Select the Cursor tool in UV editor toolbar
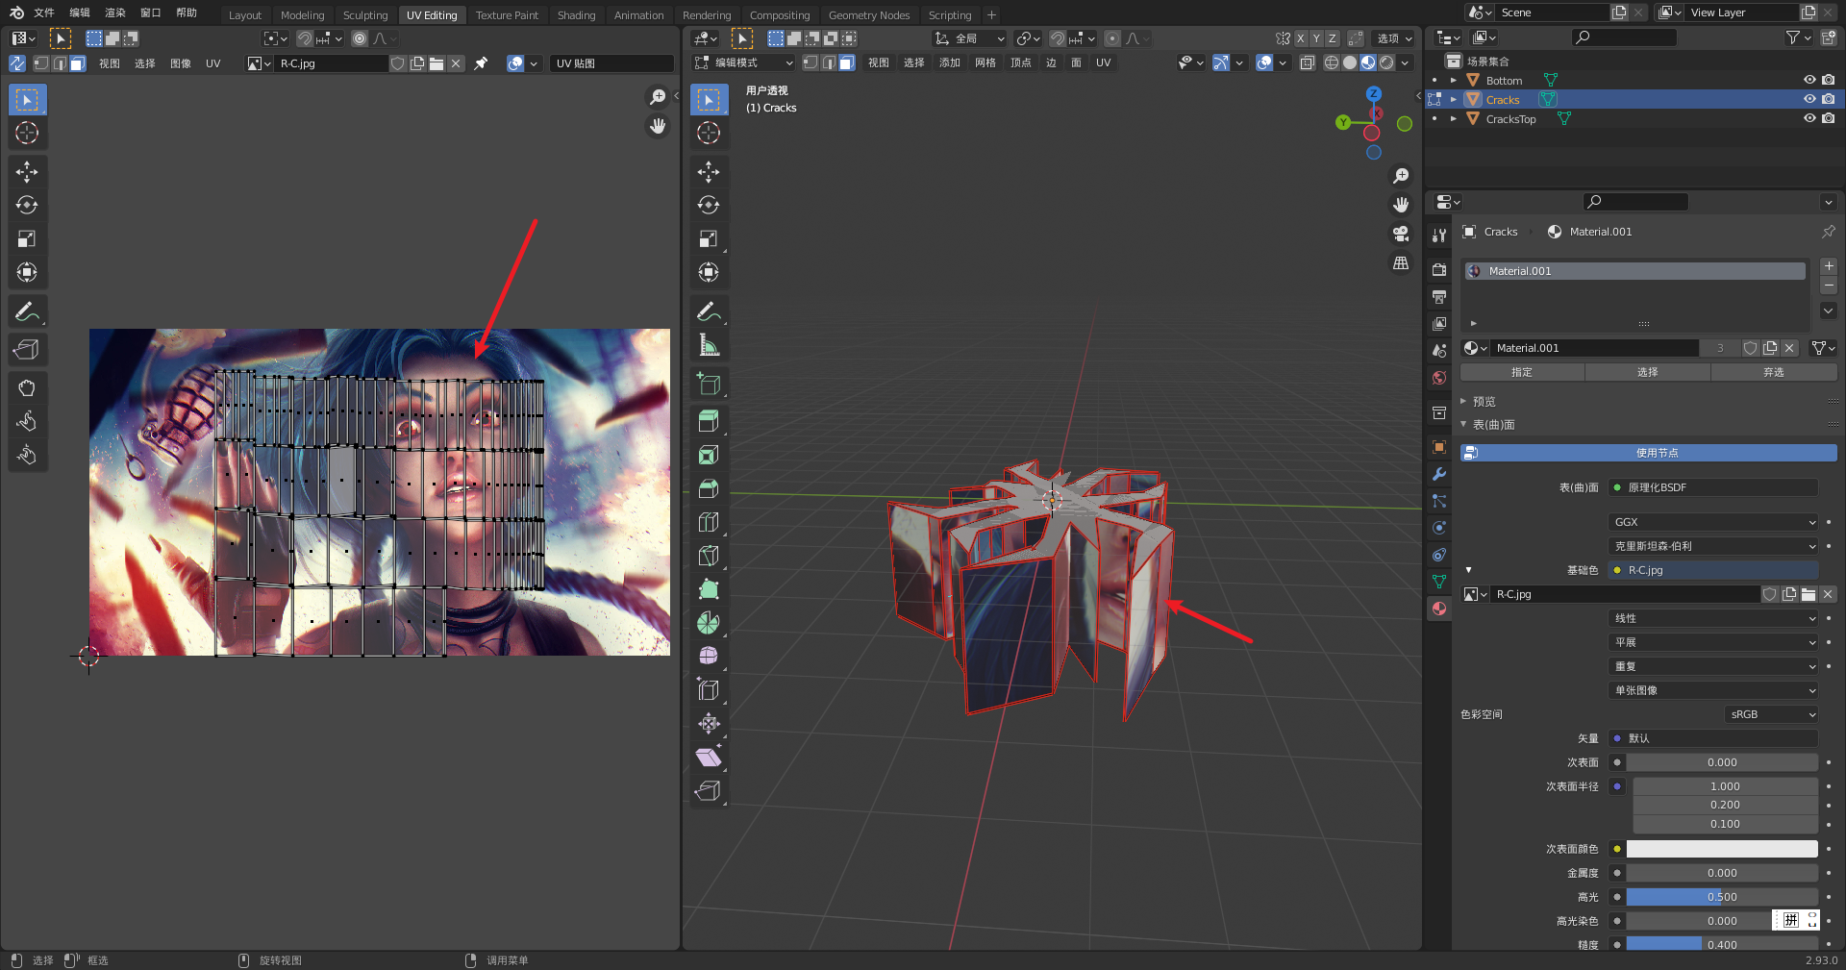 (27, 133)
